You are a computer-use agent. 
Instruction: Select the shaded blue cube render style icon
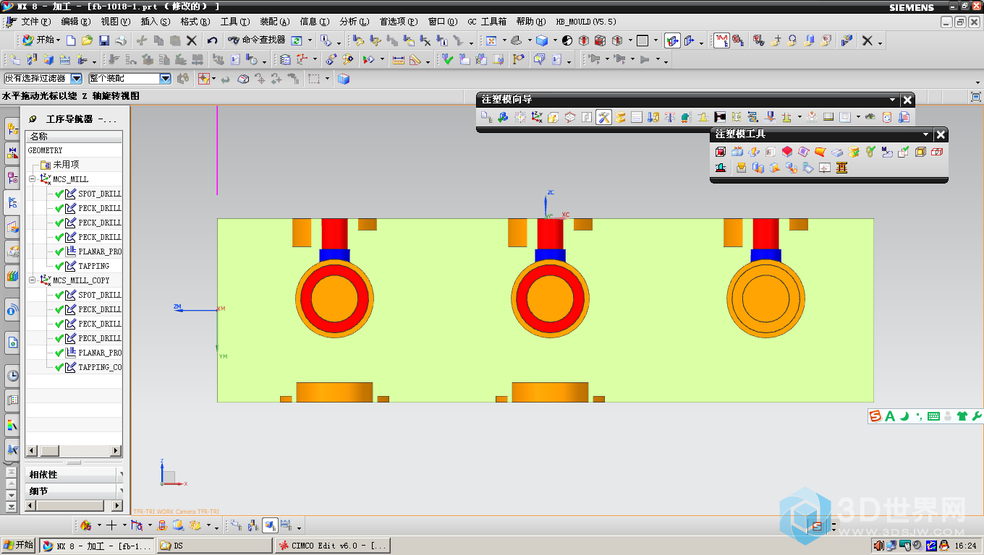[541, 40]
